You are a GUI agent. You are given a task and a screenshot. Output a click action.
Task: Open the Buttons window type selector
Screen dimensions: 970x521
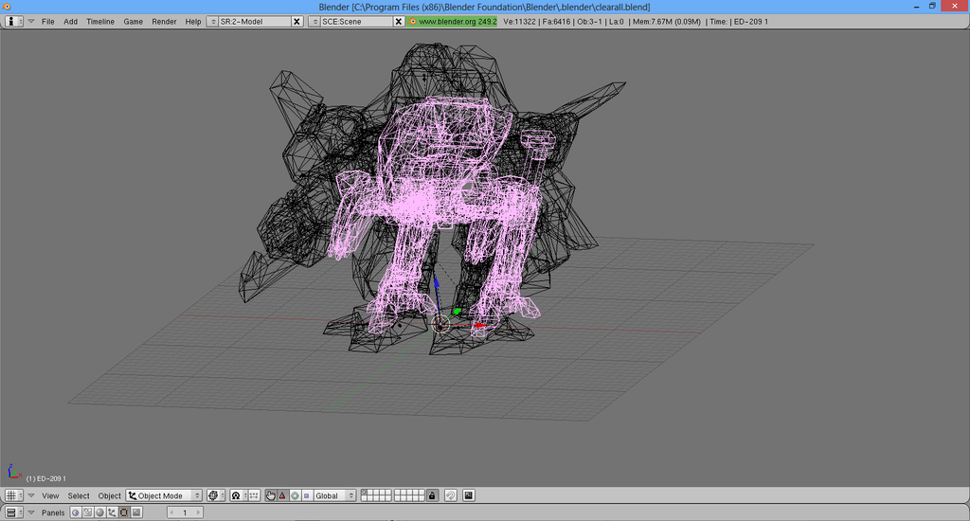point(13,512)
